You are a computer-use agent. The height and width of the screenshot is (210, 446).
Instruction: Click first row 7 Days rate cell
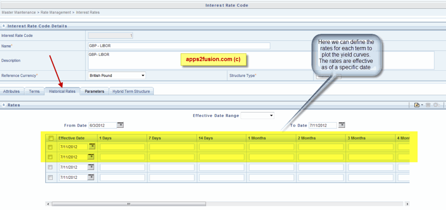pos(172,147)
